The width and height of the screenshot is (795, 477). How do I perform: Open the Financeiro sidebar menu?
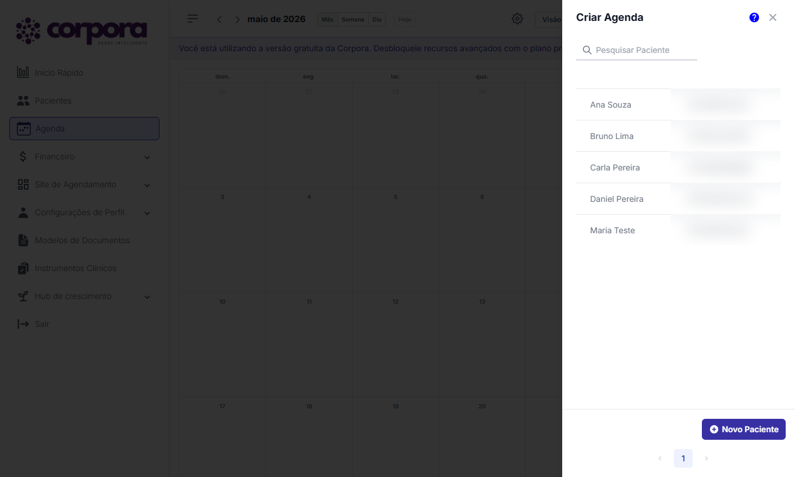point(84,156)
